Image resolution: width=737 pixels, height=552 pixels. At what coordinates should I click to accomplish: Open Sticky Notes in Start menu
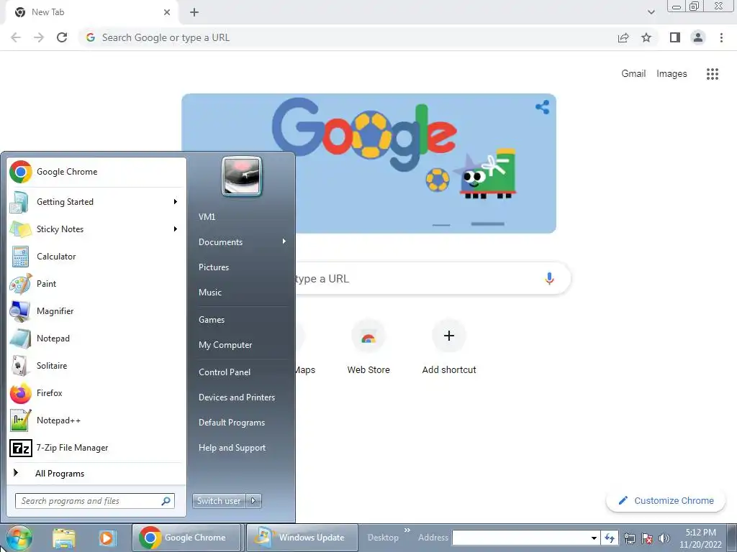[96, 229]
